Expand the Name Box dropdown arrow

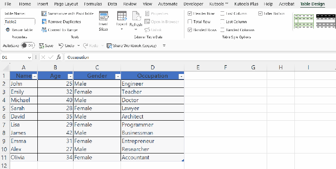29,58
